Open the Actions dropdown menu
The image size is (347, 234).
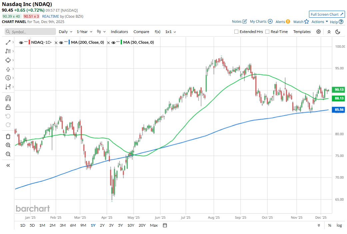point(320,22)
